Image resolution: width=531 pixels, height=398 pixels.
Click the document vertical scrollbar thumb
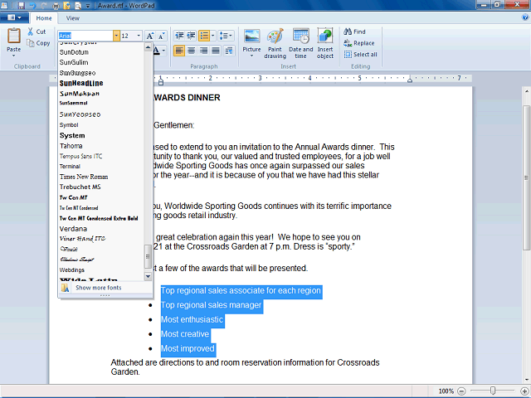526,177
